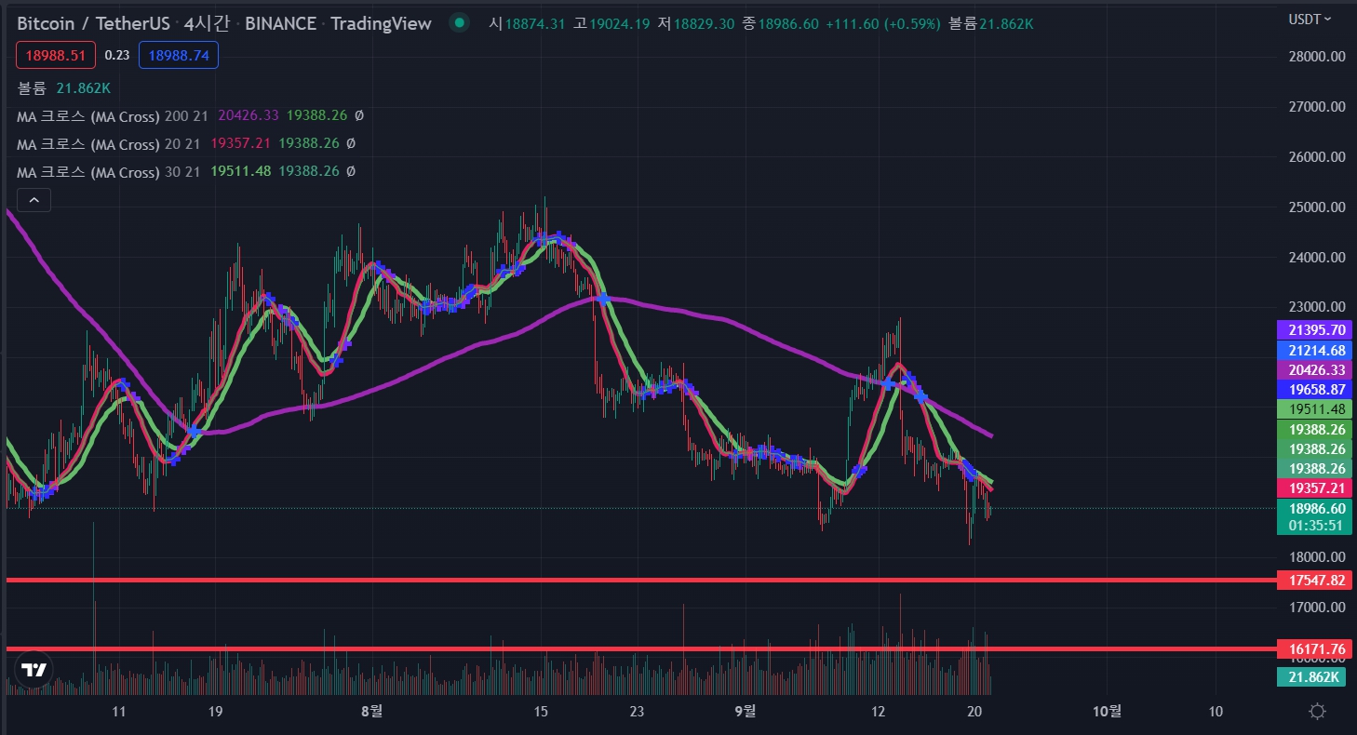This screenshot has height=735, width=1357.
Task: Click the 21.862K volume axis label
Action: click(x=1312, y=677)
